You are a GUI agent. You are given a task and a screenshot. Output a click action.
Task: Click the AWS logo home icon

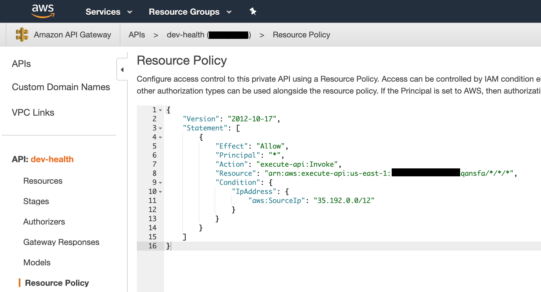click(x=43, y=11)
